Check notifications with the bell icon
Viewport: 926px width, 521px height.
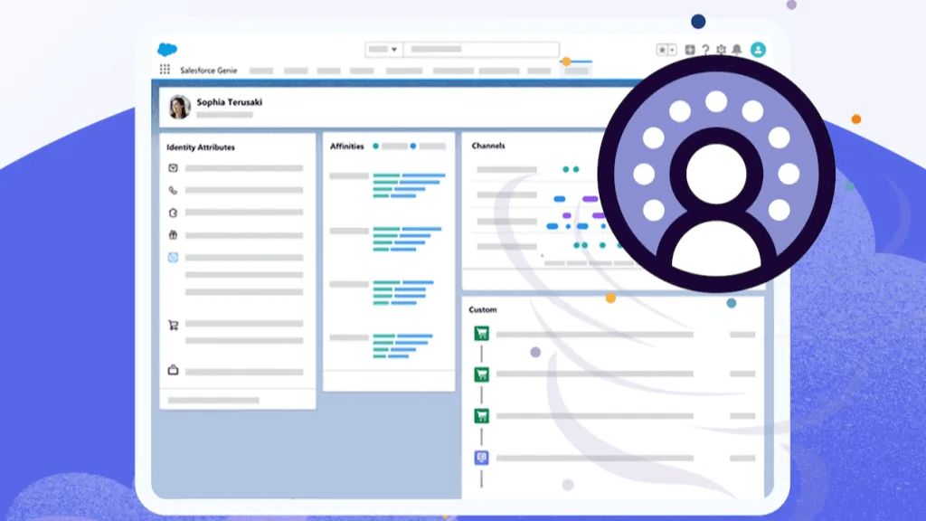pos(734,49)
